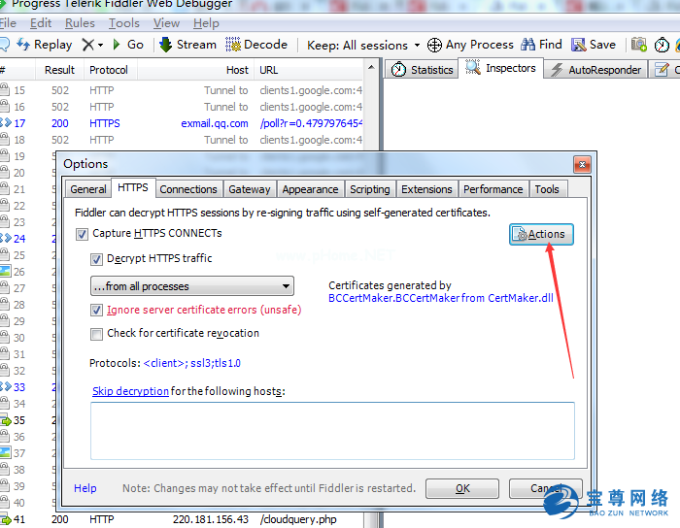680x528 pixels.
Task: Open the Gateway options tab
Action: [x=250, y=189]
